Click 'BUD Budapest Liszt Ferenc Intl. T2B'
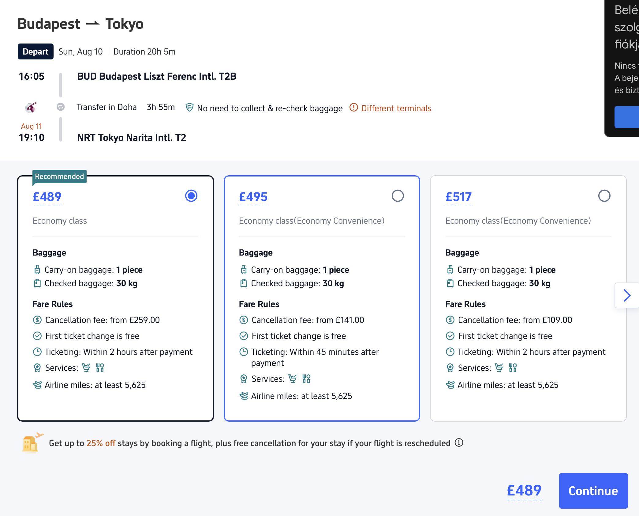This screenshot has width=639, height=516. [157, 76]
